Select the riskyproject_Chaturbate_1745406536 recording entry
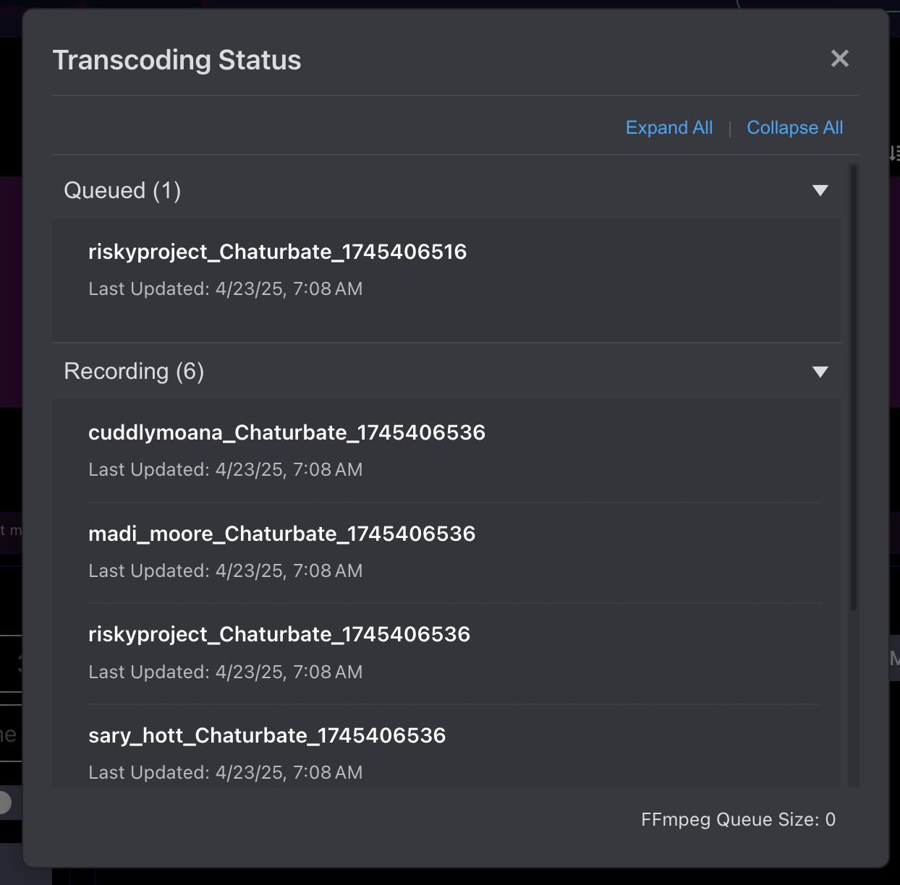This screenshot has width=900, height=885. click(279, 634)
